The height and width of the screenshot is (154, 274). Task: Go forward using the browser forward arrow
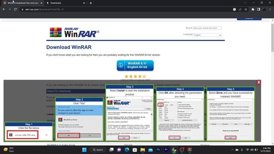9,9
